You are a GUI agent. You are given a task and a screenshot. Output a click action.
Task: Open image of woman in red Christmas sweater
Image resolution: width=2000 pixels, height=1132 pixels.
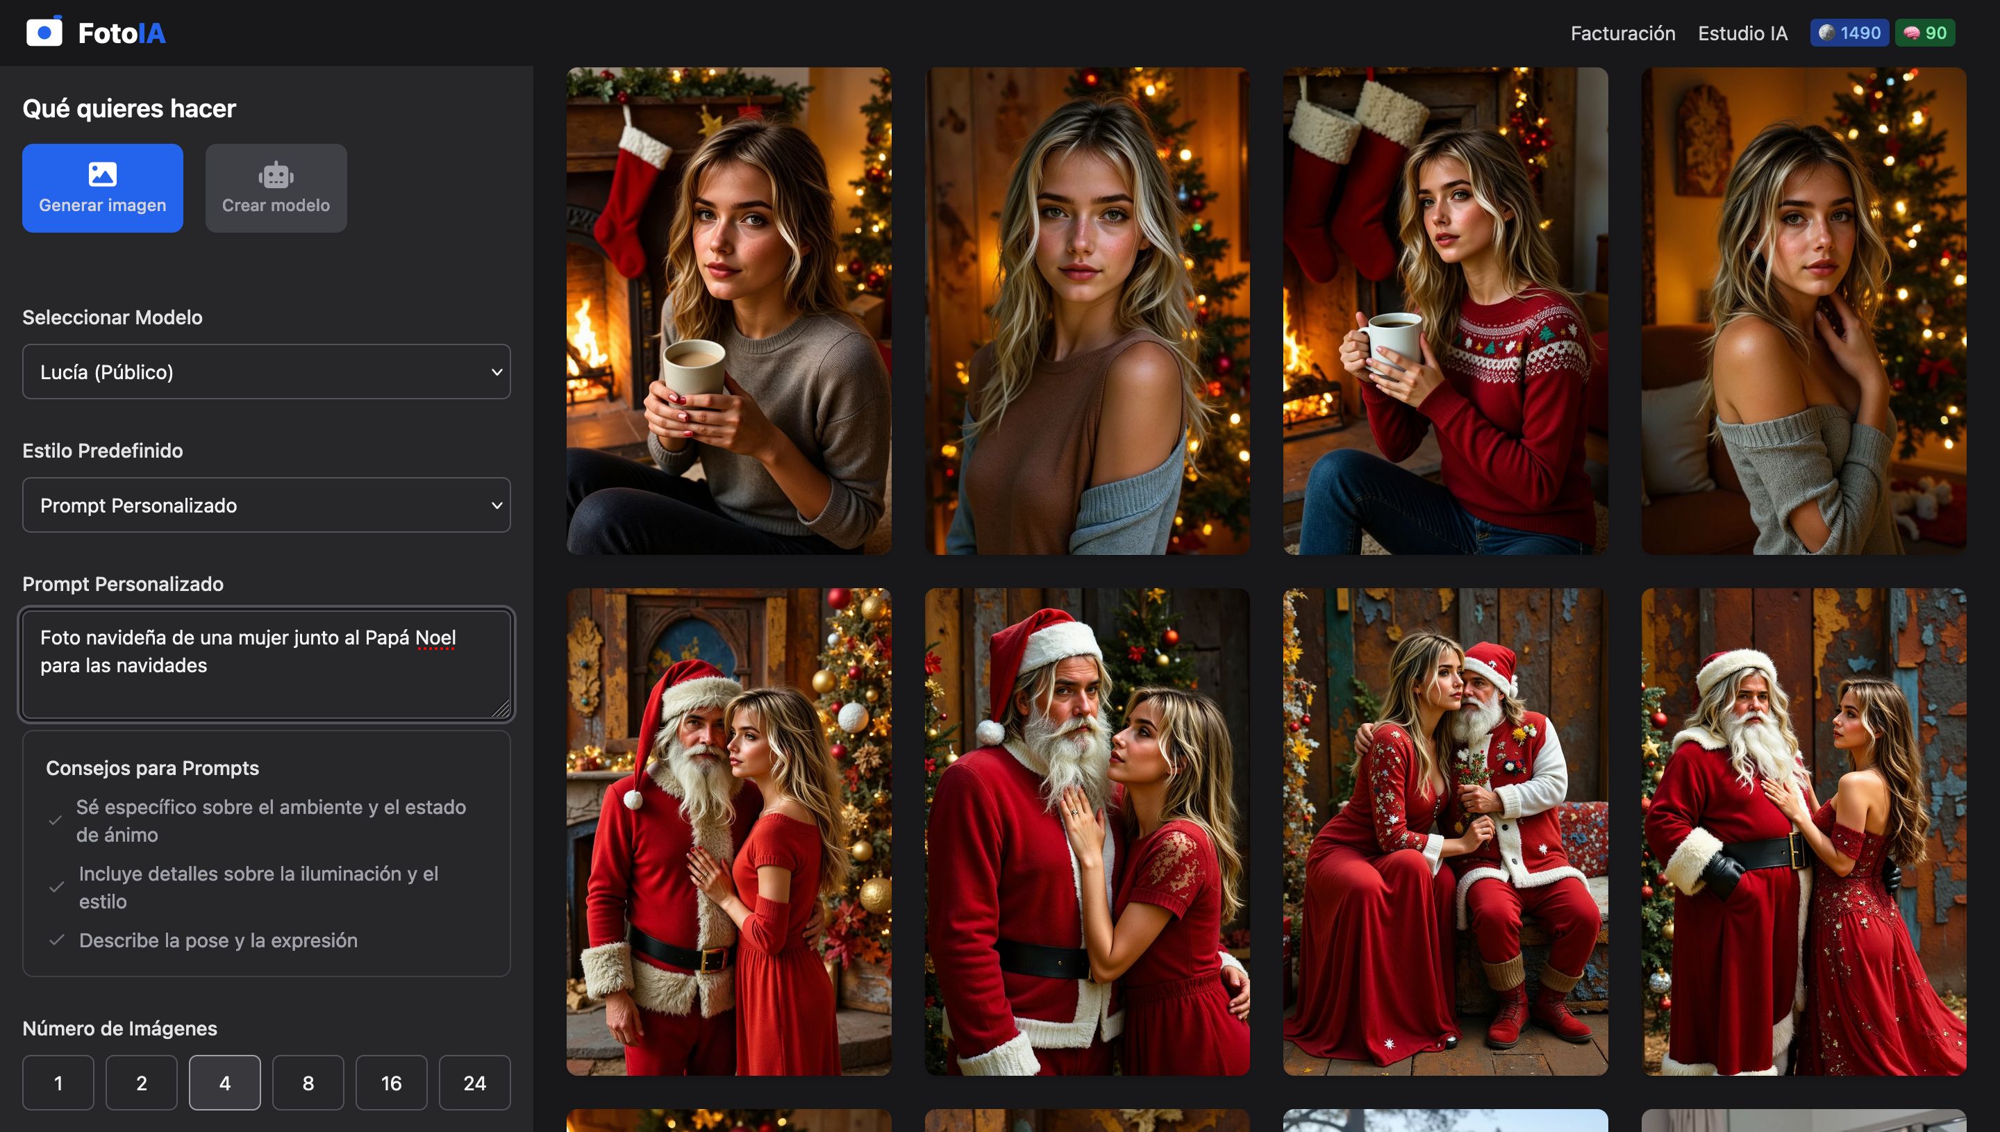[1445, 311]
